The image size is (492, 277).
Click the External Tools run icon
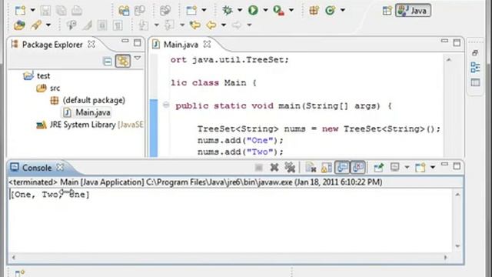coord(278,10)
